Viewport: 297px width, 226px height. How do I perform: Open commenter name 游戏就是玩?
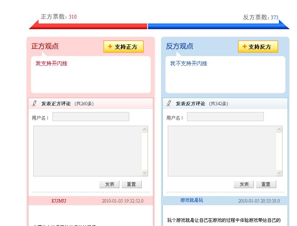[192, 200]
